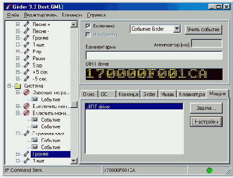Viewport: 233px width, 178px height.
Task: Click the remote icon beside Stop
Action: pyautogui.click(x=26, y=65)
